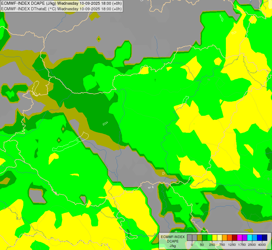Screen dimensions: 272x250
Task: Click the '4000' legend scale value
Action: tap(262, 245)
